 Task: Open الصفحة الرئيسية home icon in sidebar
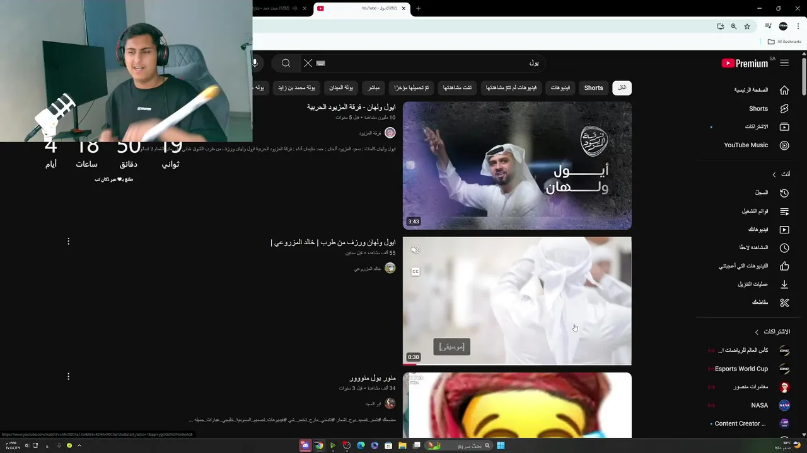[784, 90]
